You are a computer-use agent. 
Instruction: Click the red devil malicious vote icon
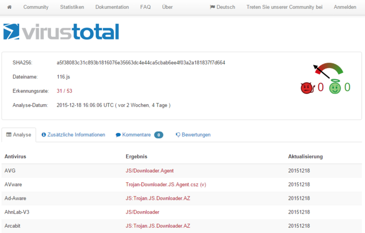307,88
